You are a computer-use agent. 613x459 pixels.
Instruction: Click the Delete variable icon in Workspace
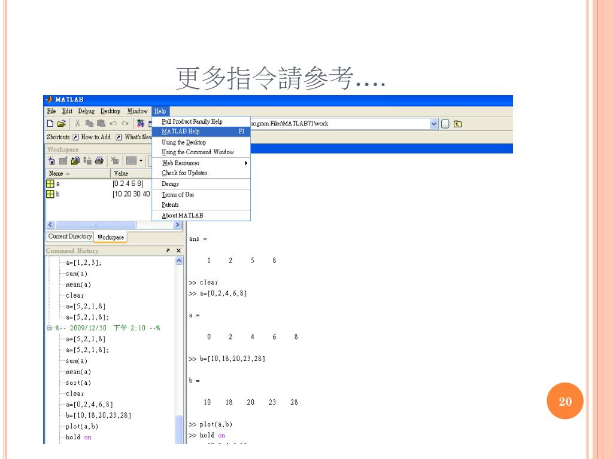click(x=114, y=160)
